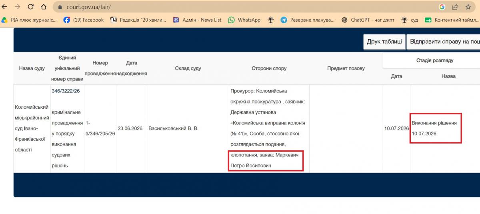
Task: Open the Редакція "20 хвилин" bookmark
Action: [138, 20]
